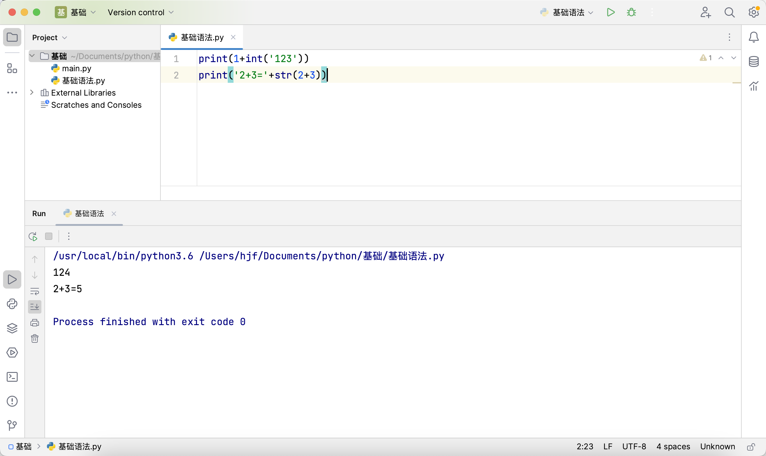
Task: Run the 基础语法 configuration with green play icon
Action: click(x=610, y=12)
